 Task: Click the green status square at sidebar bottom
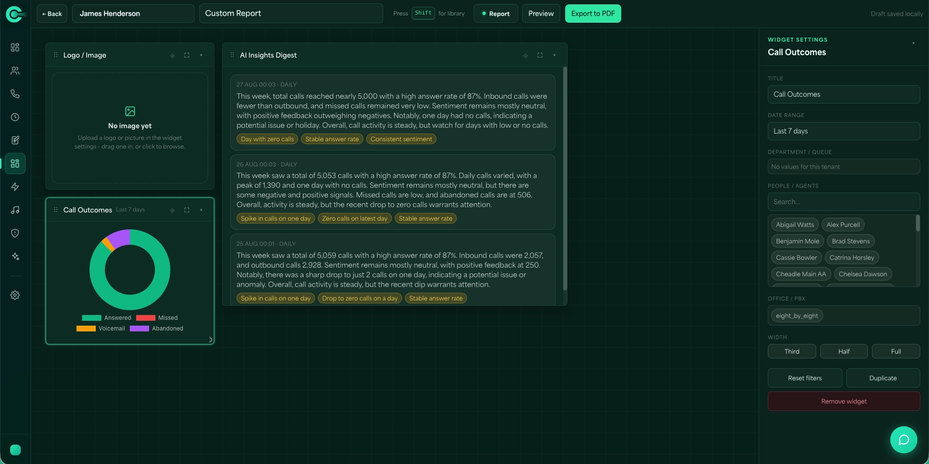coord(15,450)
